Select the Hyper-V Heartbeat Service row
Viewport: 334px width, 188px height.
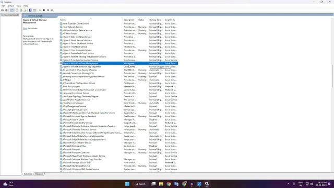coord(118,47)
